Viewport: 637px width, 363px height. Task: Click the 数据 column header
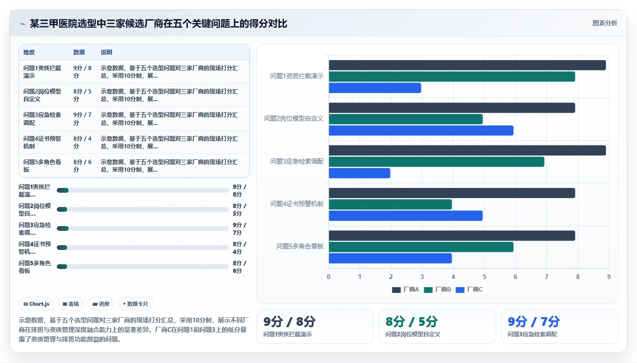pyautogui.click(x=79, y=52)
